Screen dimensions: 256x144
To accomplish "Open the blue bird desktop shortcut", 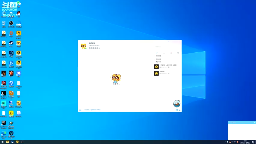I will (19, 74).
